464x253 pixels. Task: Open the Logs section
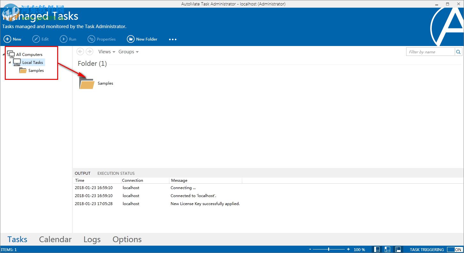tap(92, 239)
